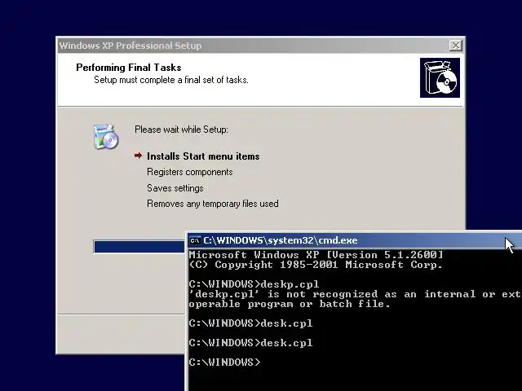Click 'Installs Start menu items' step
Viewport: 522px width, 391px height.
(203, 156)
